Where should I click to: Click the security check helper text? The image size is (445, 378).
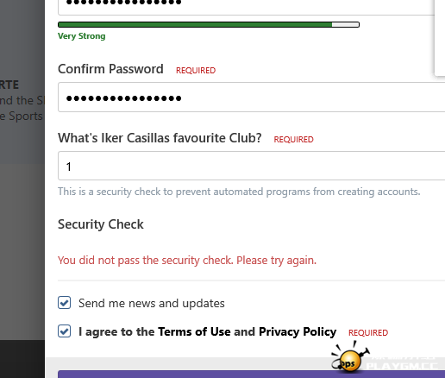(239, 192)
